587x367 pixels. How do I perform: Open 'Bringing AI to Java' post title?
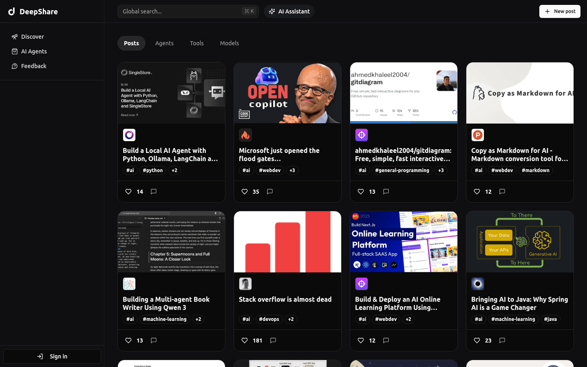(x=520, y=303)
